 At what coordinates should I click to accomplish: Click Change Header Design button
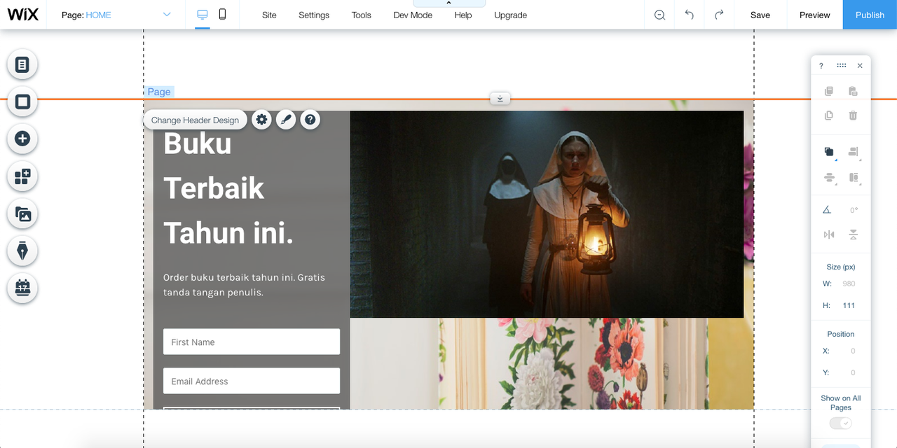pyautogui.click(x=196, y=120)
